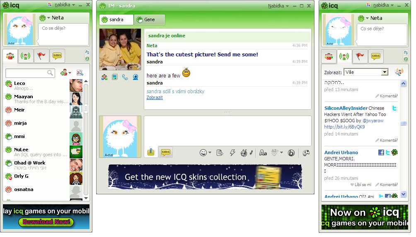Click the send file icon in chat toolbar

point(220,153)
